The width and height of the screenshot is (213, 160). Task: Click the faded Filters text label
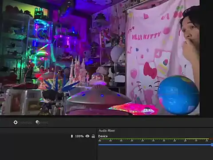click(x=44, y=123)
